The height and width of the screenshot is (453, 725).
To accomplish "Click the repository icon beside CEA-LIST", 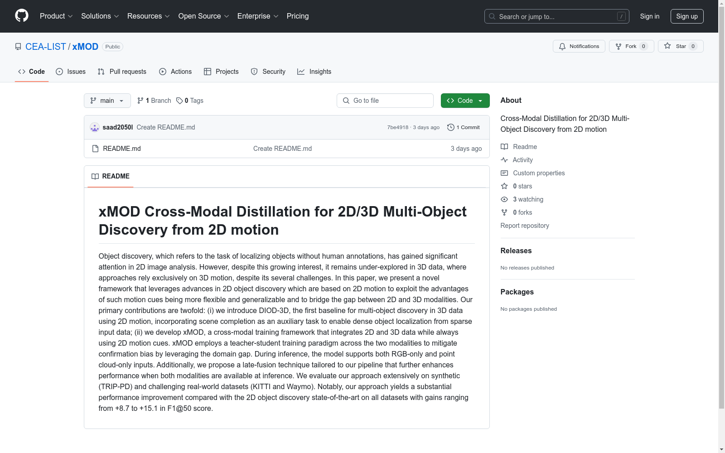I will tap(18, 47).
